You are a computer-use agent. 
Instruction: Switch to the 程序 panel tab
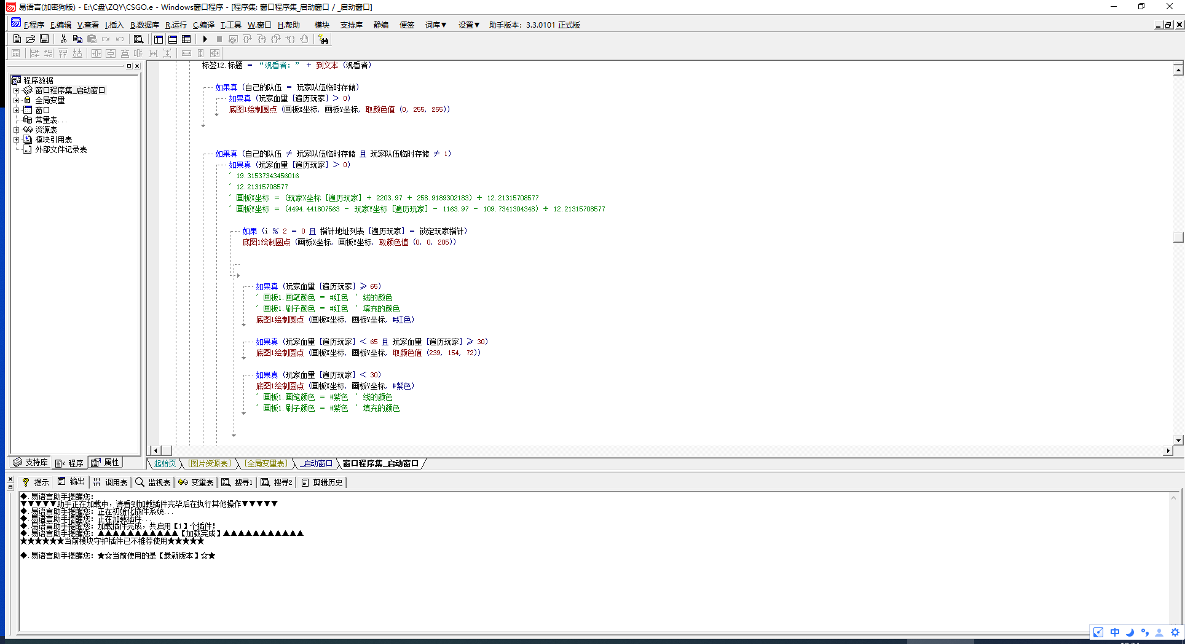coord(69,463)
